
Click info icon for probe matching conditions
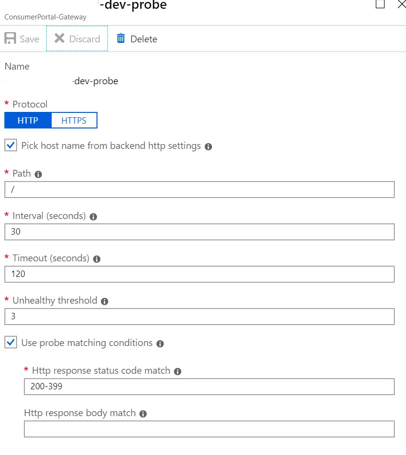(x=160, y=344)
